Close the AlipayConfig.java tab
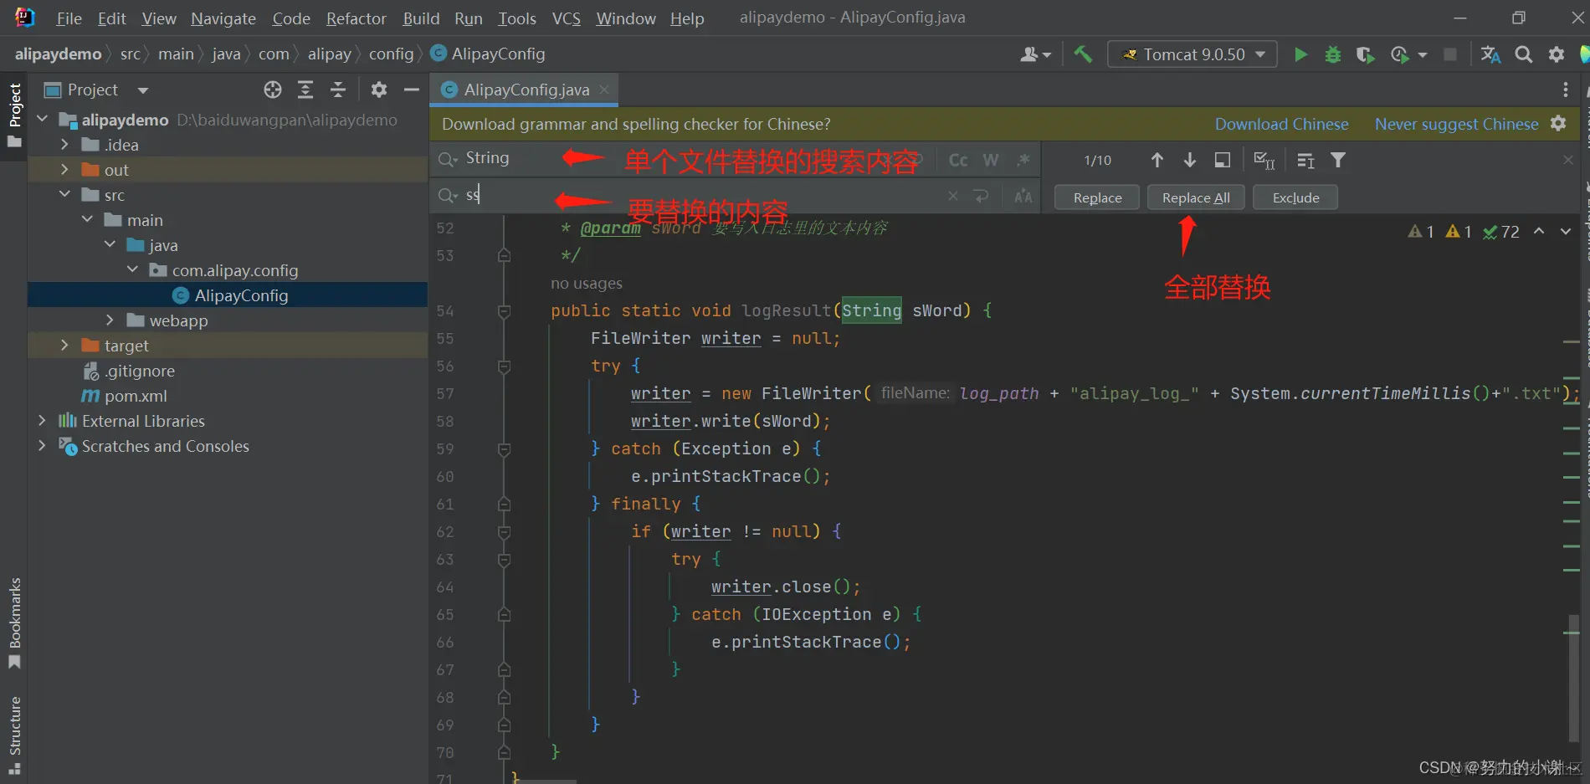Viewport: 1590px width, 784px height. pos(604,89)
